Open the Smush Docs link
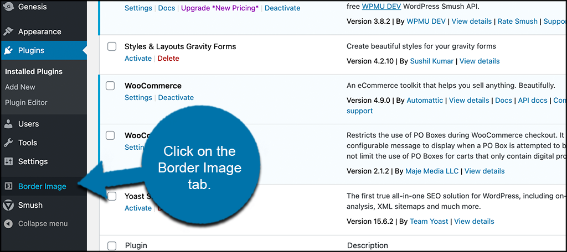567x252 pixels. (167, 8)
